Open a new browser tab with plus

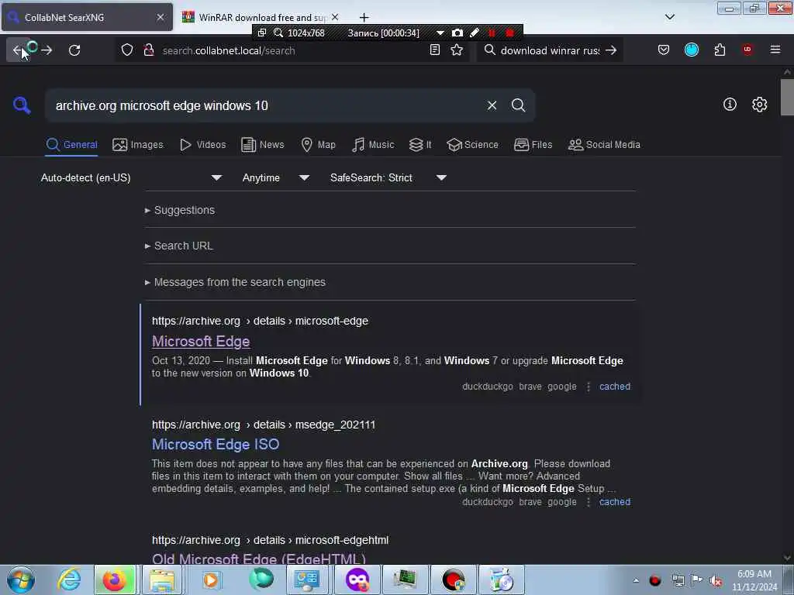[x=364, y=17]
